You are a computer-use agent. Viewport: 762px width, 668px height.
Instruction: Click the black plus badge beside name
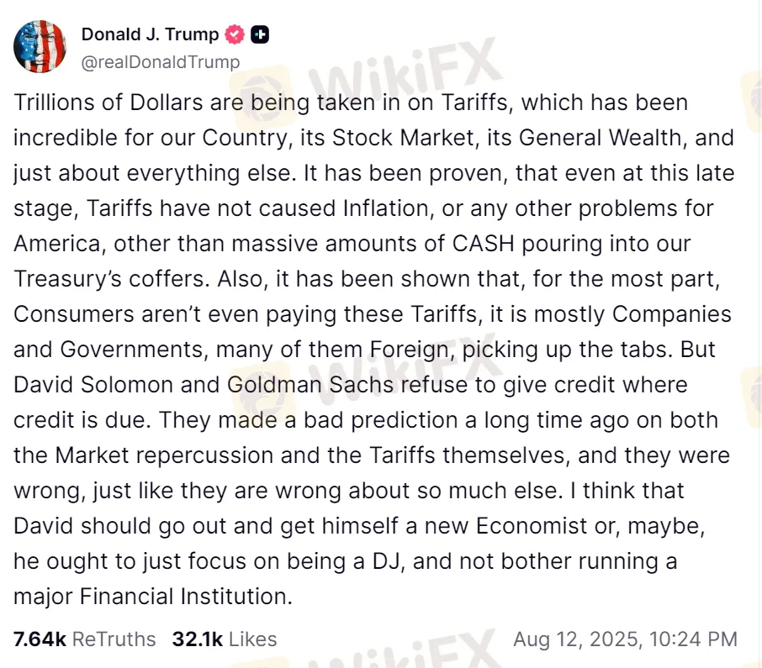pos(260,34)
